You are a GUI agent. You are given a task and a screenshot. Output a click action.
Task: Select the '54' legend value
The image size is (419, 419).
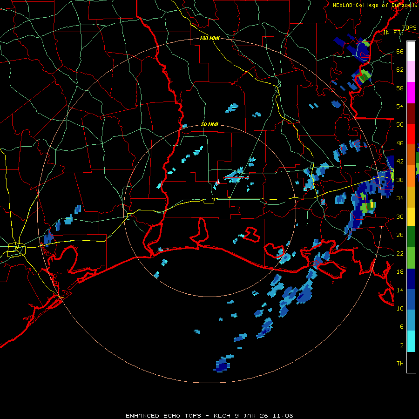pos(400,106)
